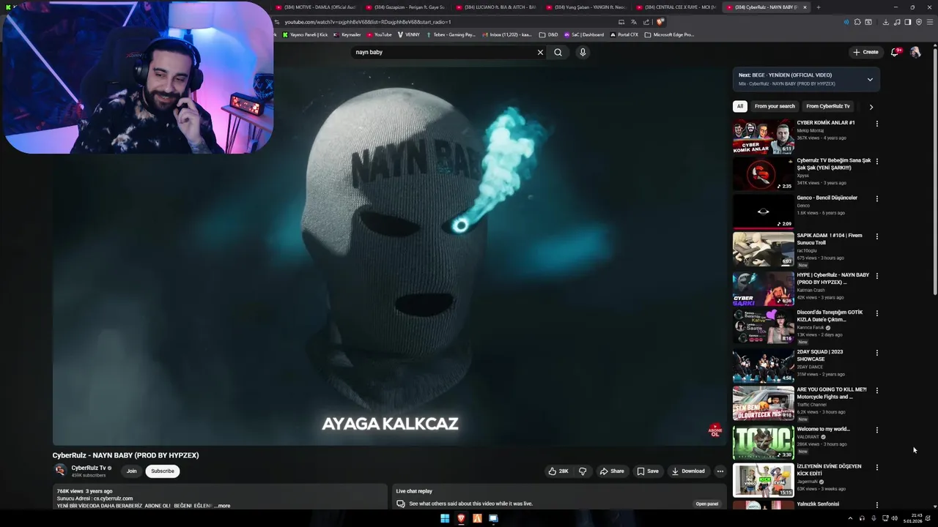
Task: Open the D&D bookmarks folder
Action: click(x=549, y=34)
